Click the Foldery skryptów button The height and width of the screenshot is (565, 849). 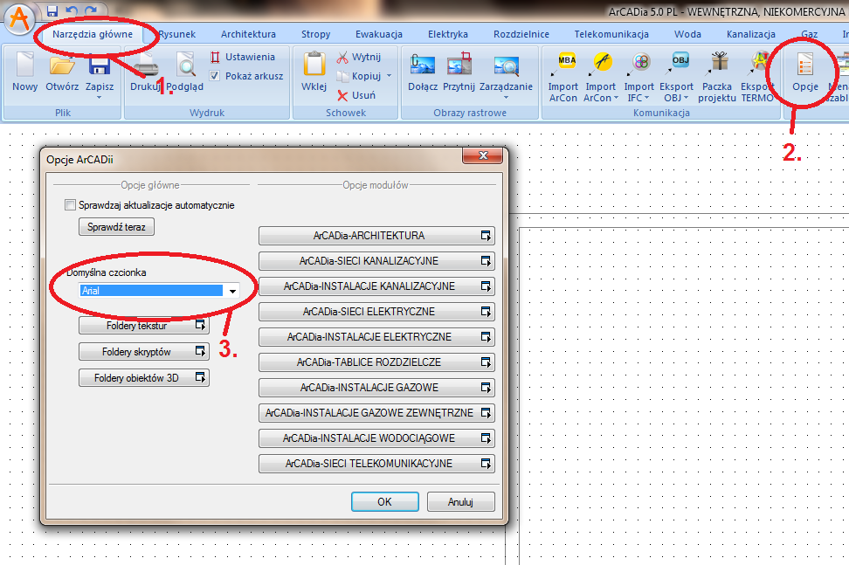[143, 352]
